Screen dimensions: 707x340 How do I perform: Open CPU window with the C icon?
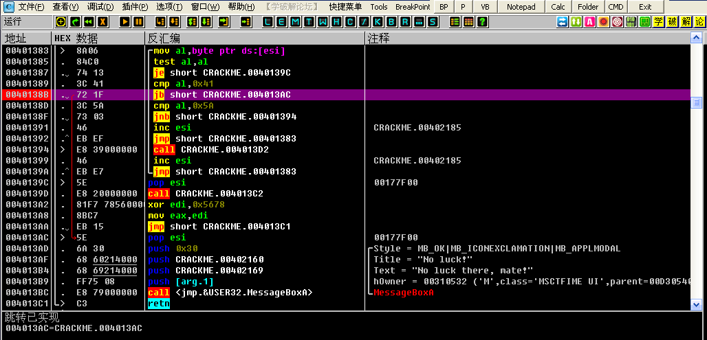point(351,21)
